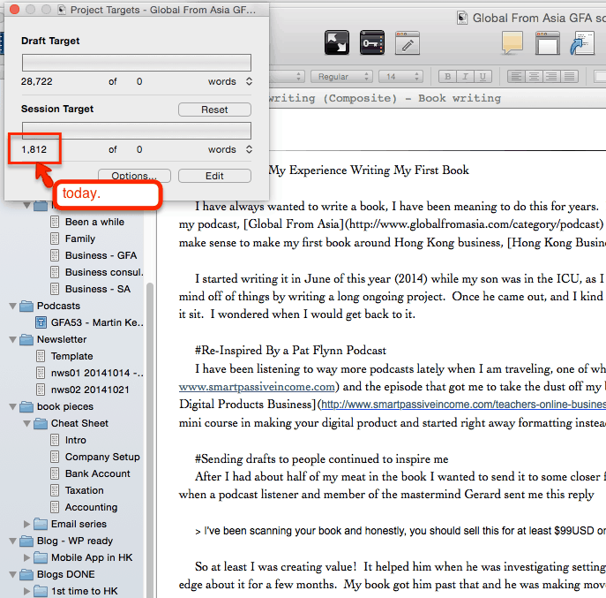
Task: Toggle bold formatting
Action: (447, 77)
